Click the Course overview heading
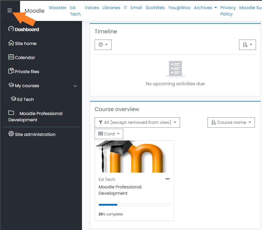262x230 pixels. point(117,109)
